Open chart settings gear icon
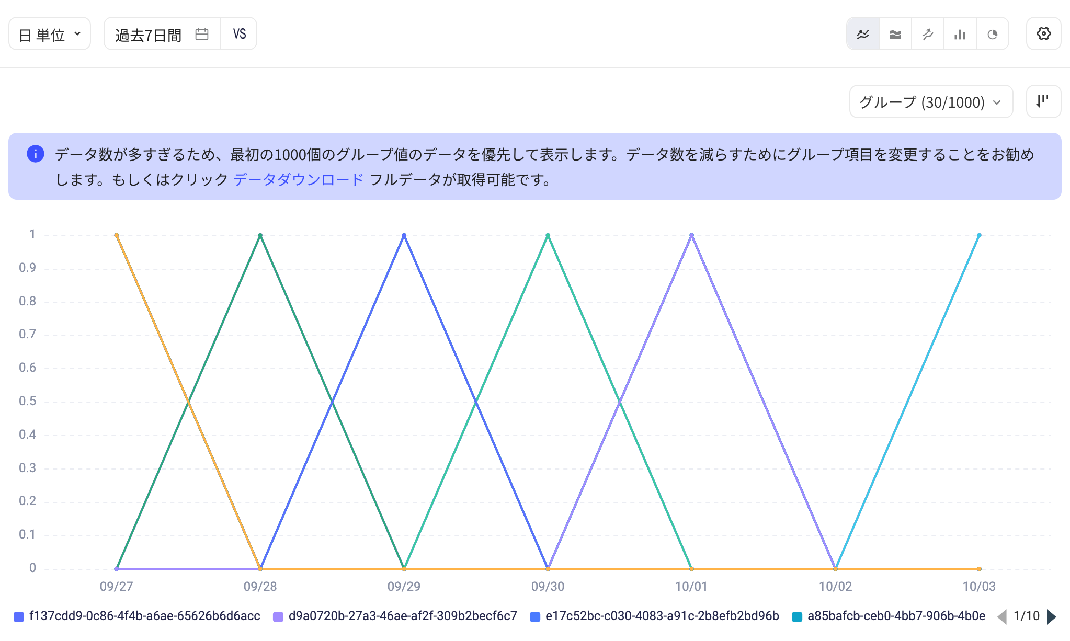Image resolution: width=1070 pixels, height=641 pixels. [1044, 33]
